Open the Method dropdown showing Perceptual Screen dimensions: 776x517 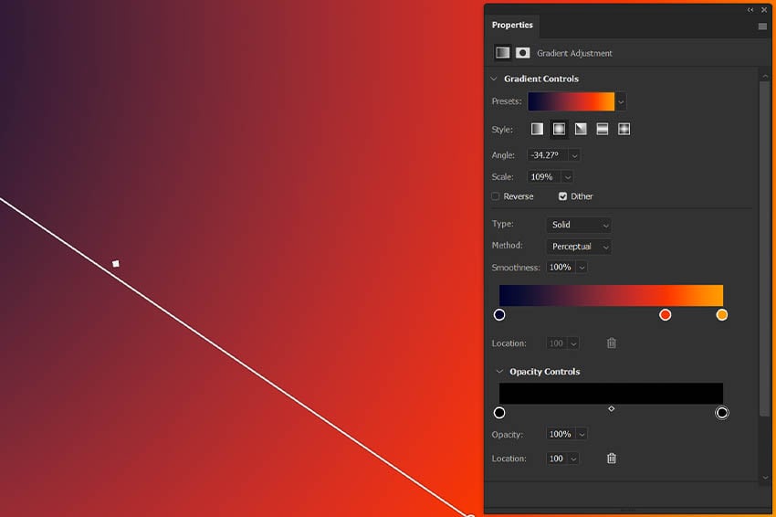click(579, 247)
